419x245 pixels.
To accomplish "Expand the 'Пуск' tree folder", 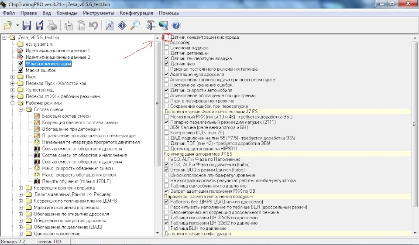I will [12, 77].
